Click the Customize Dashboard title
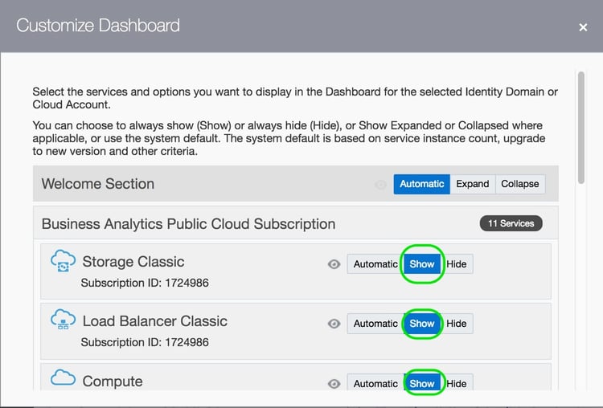 tap(98, 26)
